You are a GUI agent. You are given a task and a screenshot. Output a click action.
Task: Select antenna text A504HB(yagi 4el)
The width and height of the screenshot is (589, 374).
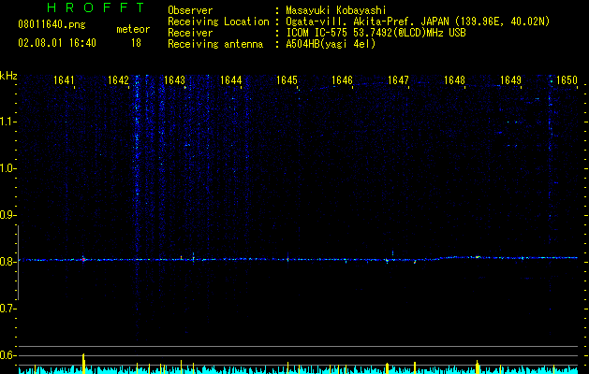pos(331,44)
